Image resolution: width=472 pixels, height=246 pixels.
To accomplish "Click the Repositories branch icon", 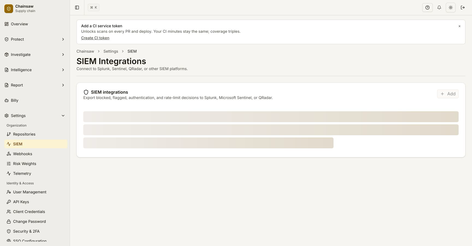I will (9, 134).
